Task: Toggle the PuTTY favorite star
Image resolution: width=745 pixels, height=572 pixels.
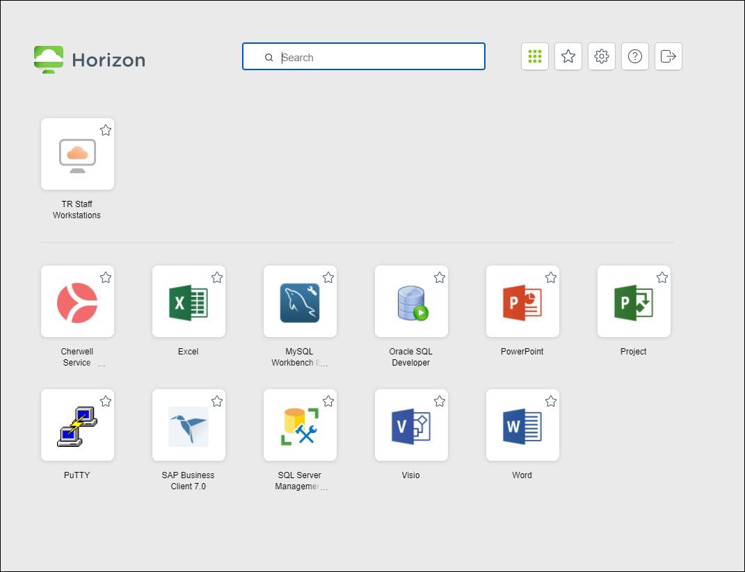Action: (106, 401)
